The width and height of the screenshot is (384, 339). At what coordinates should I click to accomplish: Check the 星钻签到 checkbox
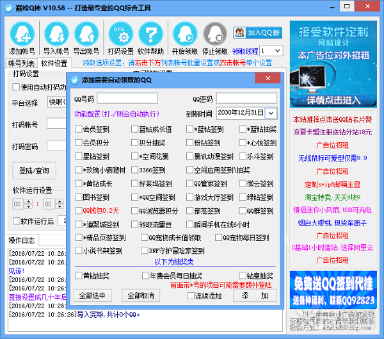78,156
